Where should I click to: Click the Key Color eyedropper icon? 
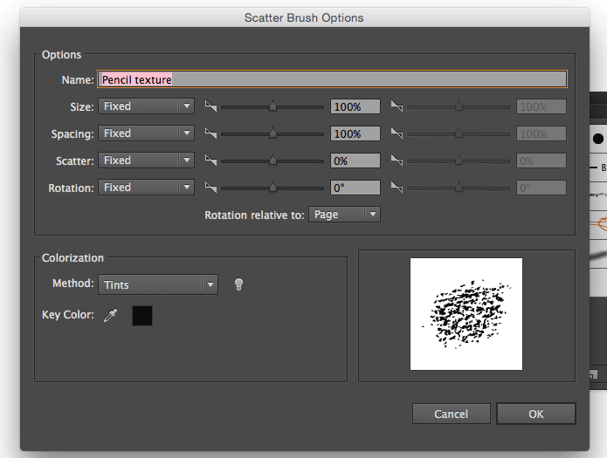click(x=110, y=316)
